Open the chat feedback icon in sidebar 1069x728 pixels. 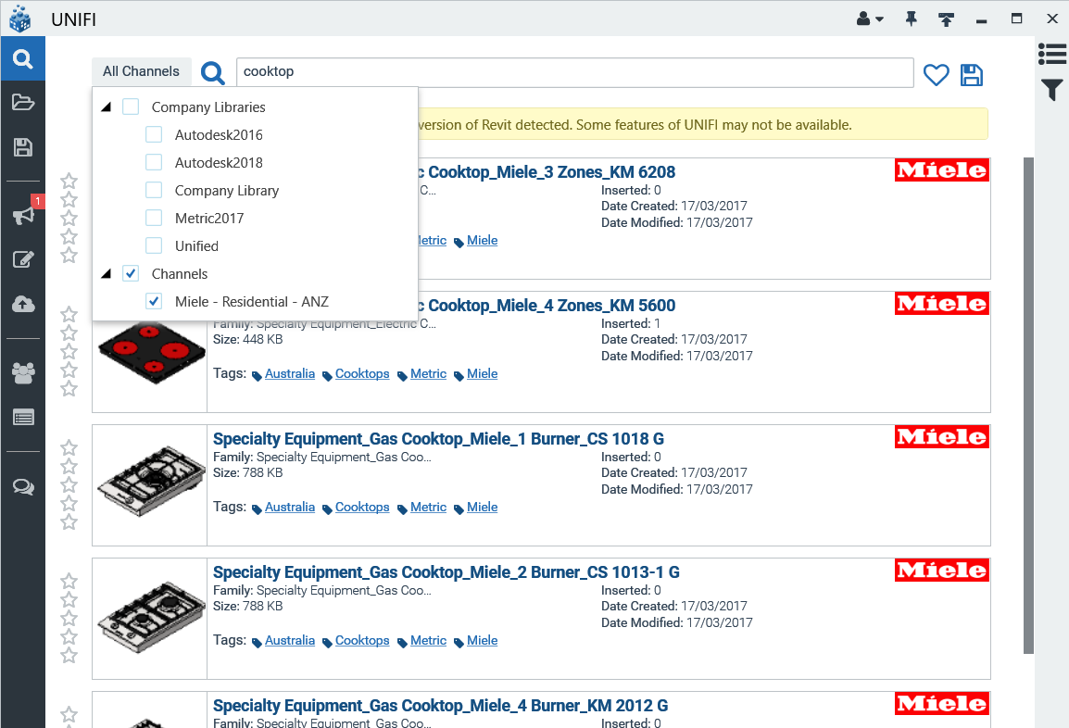[23, 486]
